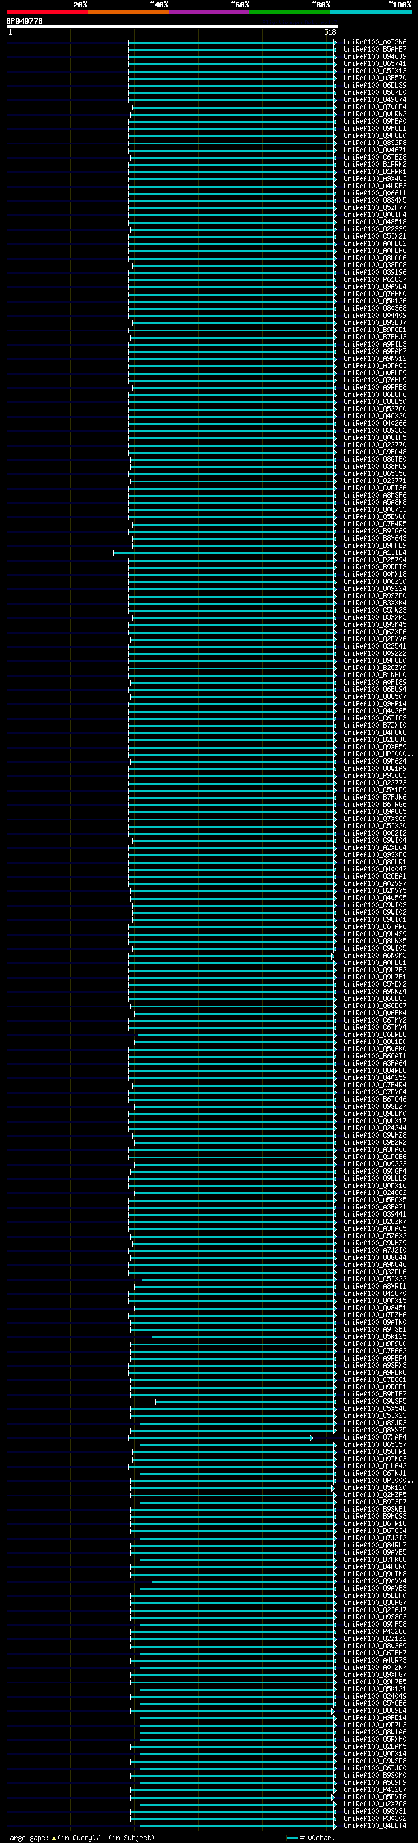This screenshot has height=1843, width=418.
Task: Click hit label UniRef100_C7E4R5
Action: pyautogui.click(x=375, y=524)
